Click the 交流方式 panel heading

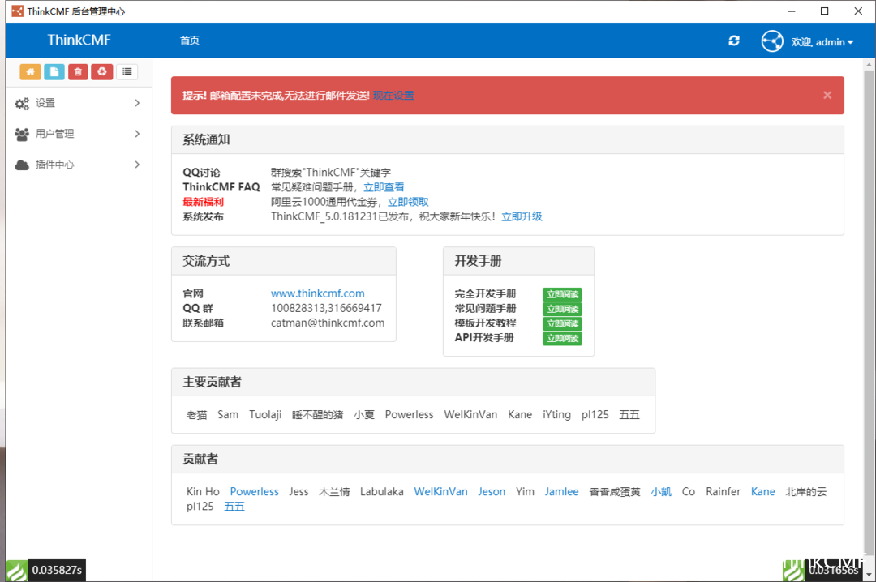tap(206, 261)
